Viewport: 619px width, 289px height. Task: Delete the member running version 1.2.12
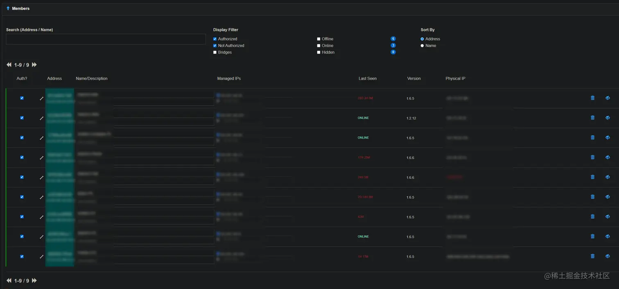592,118
